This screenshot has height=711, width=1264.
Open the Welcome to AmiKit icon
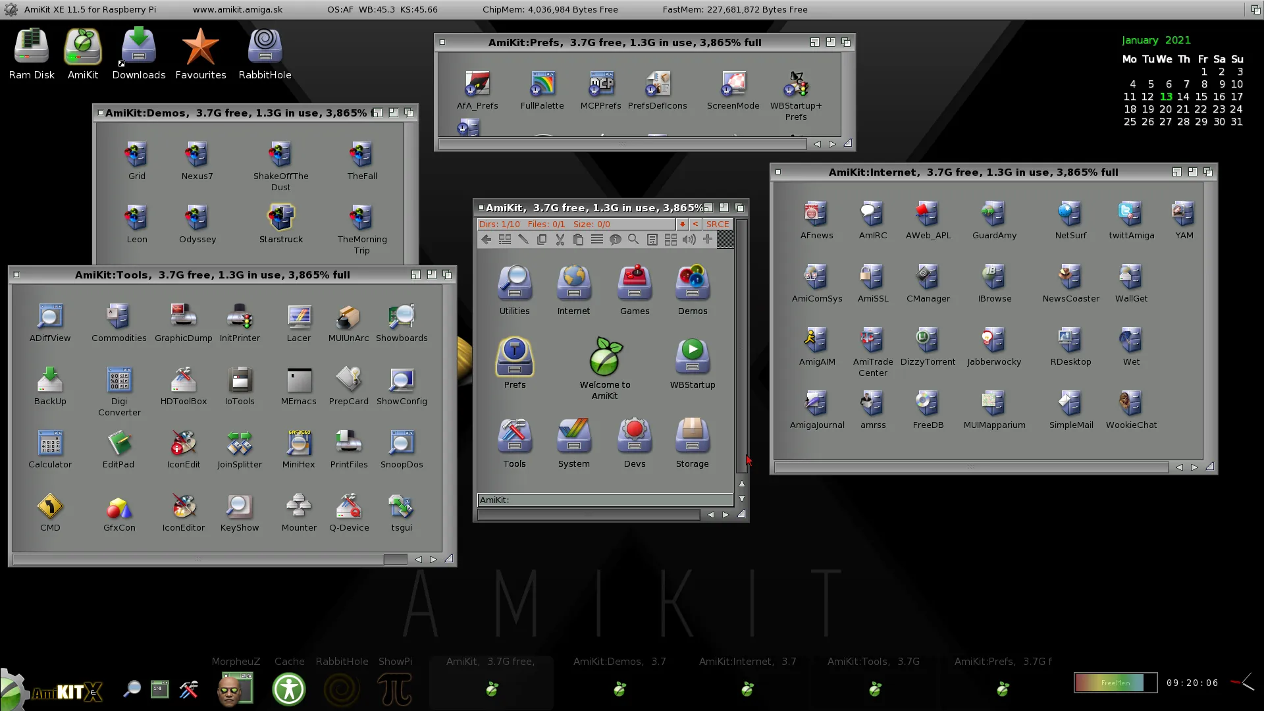[x=605, y=367]
